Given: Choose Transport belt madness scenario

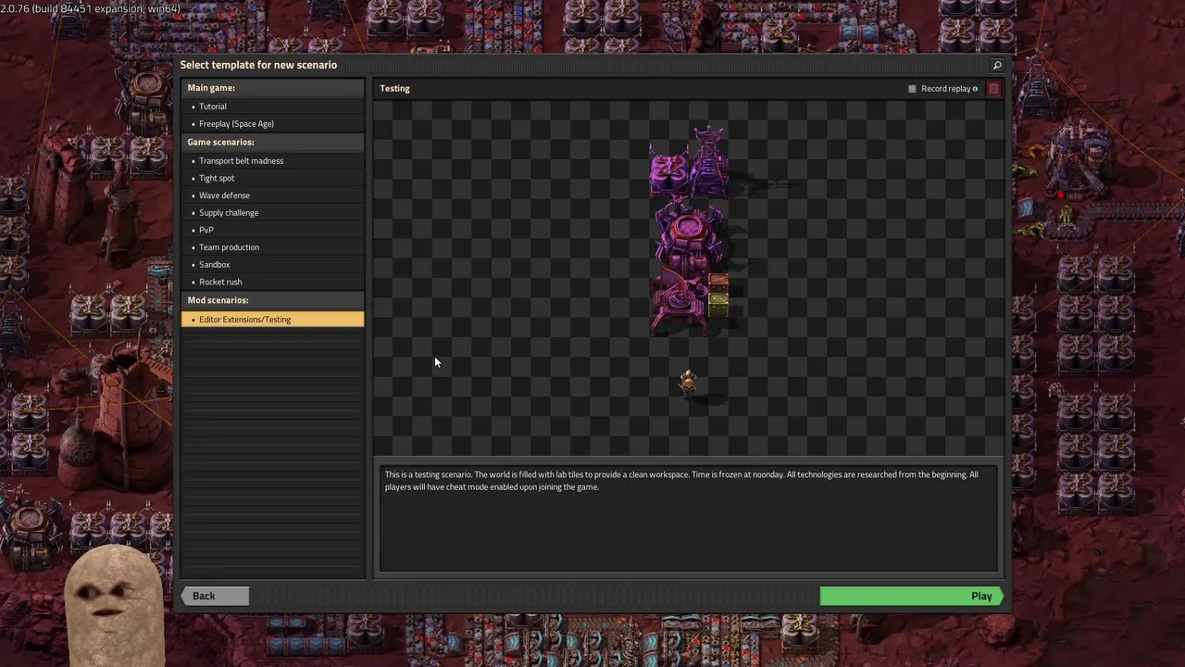Looking at the screenshot, I should coord(273,161).
